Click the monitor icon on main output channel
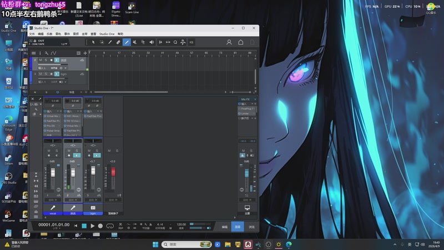This screenshot has width=444, height=250. tap(247, 208)
